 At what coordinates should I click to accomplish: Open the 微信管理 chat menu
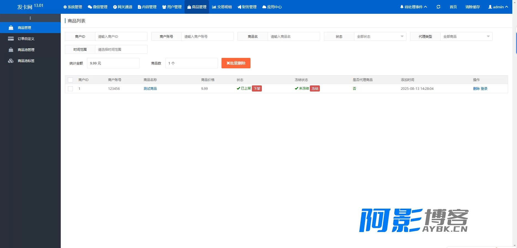[x=97, y=7]
